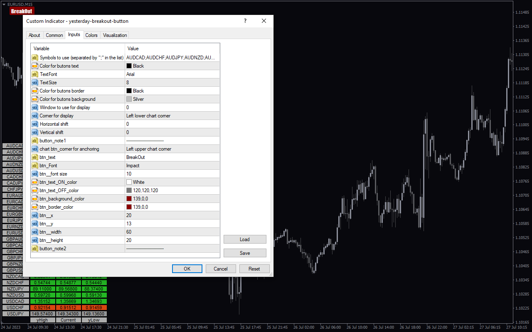Edit the symbols list value AUDCAD;AUDCHF…
Image resolution: width=532 pixels, height=332 pixels.
pos(172,58)
